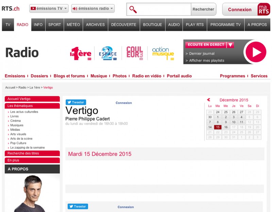Open Arts de la scène thématique

[21, 139]
